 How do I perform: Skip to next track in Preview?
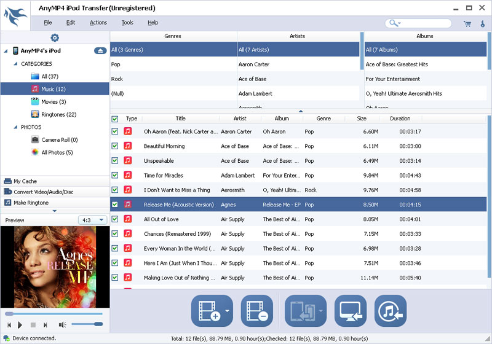pyautogui.click(x=45, y=325)
